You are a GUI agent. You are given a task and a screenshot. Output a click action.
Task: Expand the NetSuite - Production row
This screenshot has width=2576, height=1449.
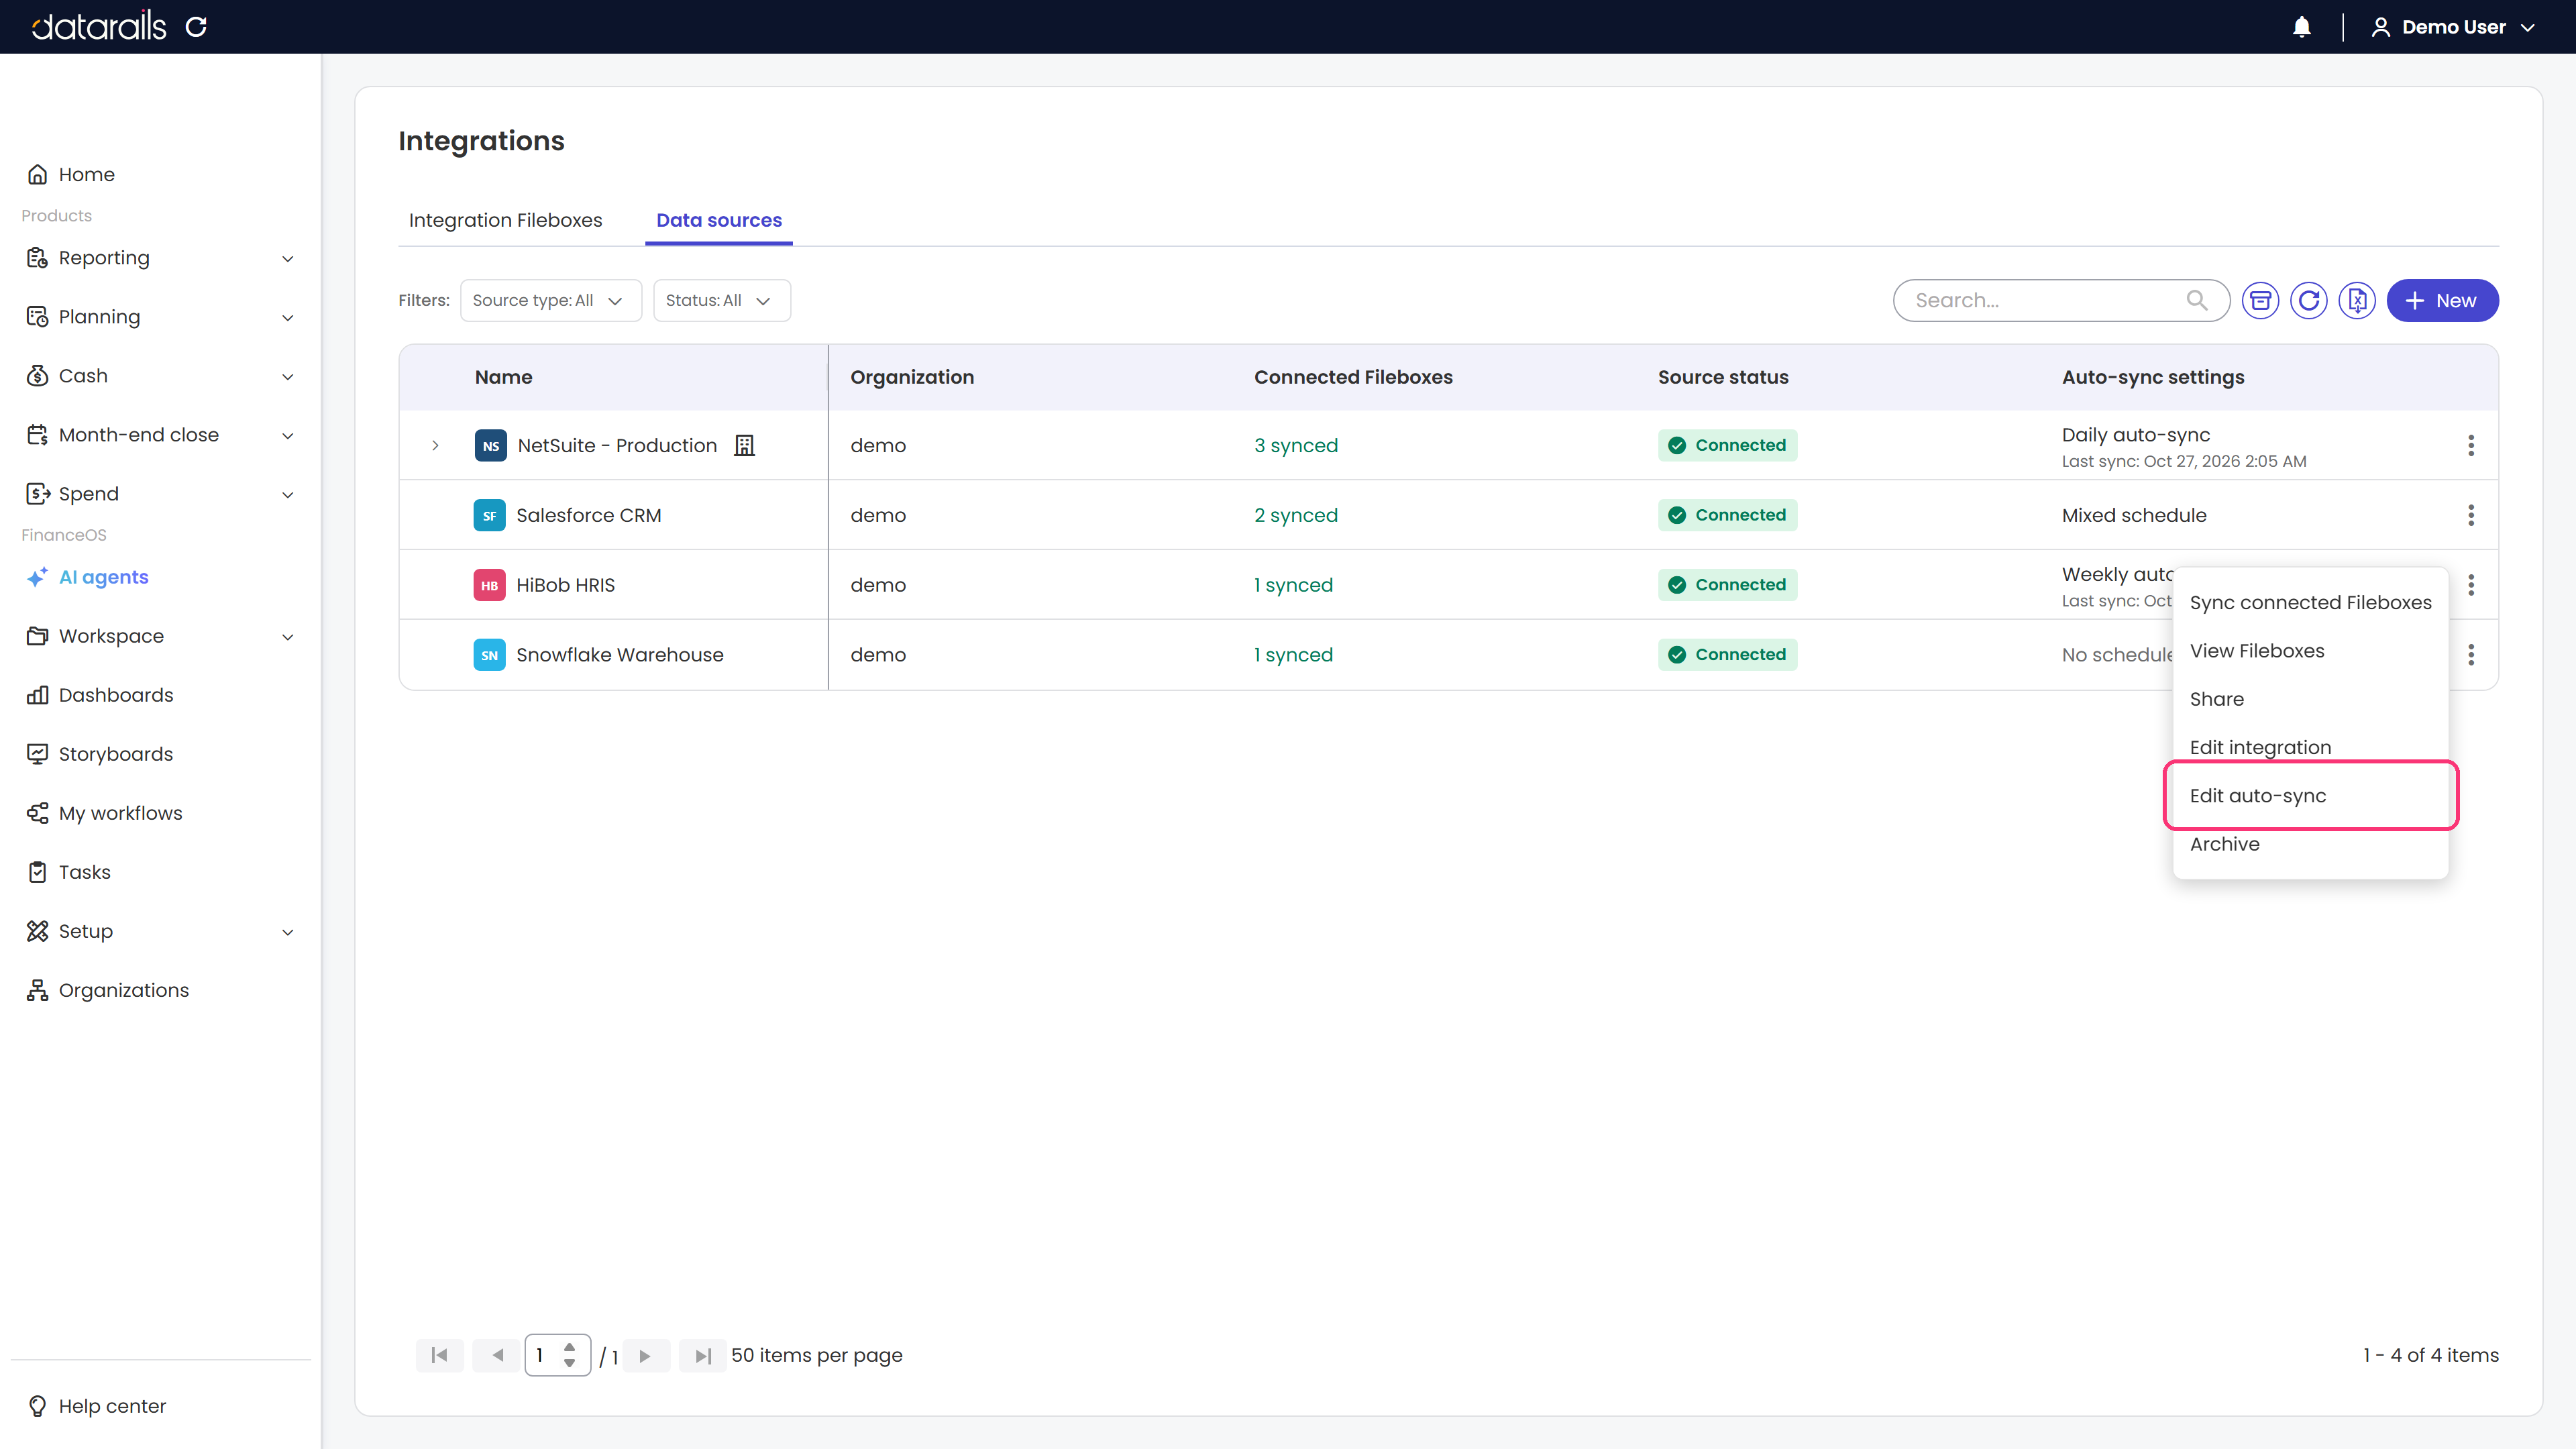(435, 445)
